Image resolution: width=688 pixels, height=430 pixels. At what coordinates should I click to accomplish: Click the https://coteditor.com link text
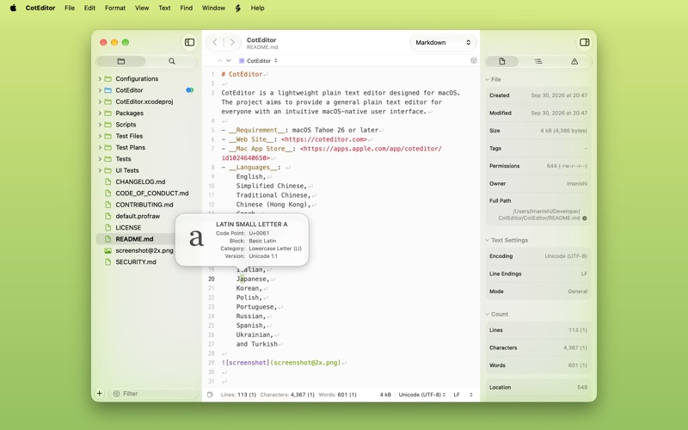click(x=324, y=139)
